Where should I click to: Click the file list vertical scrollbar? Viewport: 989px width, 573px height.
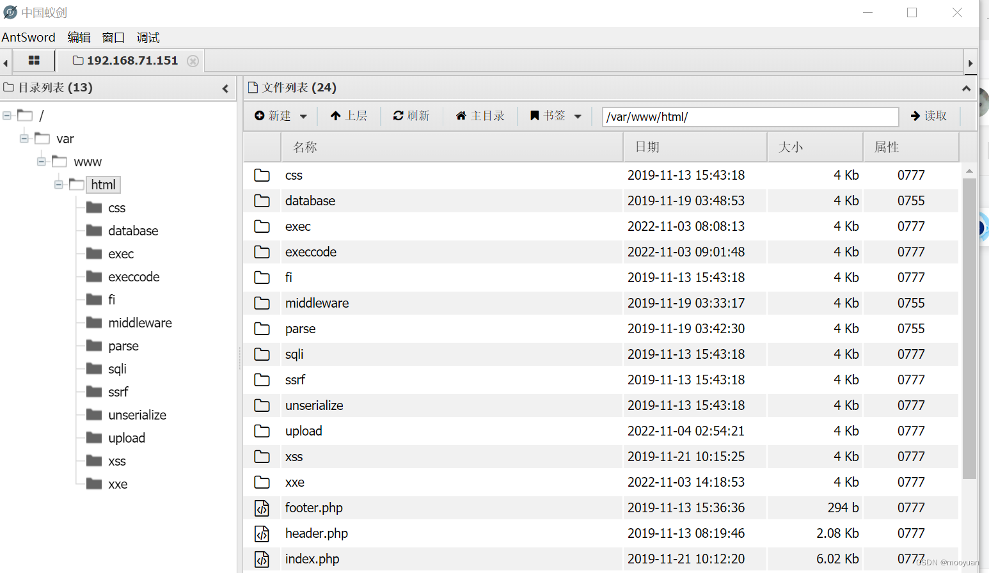[x=969, y=328]
